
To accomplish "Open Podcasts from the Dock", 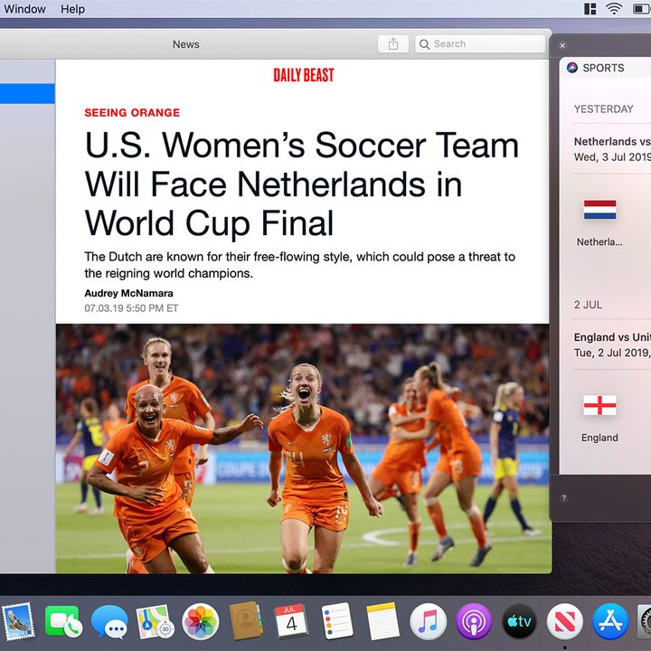I will tap(474, 621).
